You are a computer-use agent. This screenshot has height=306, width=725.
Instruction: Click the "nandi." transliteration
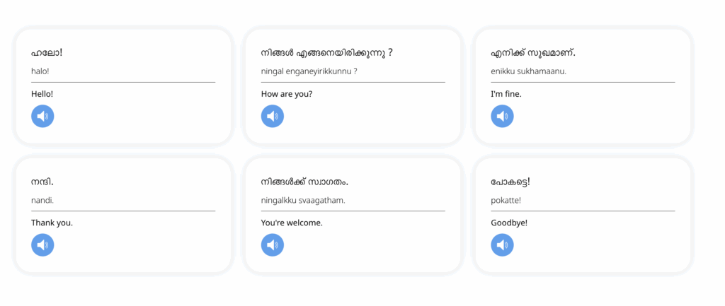42,200
